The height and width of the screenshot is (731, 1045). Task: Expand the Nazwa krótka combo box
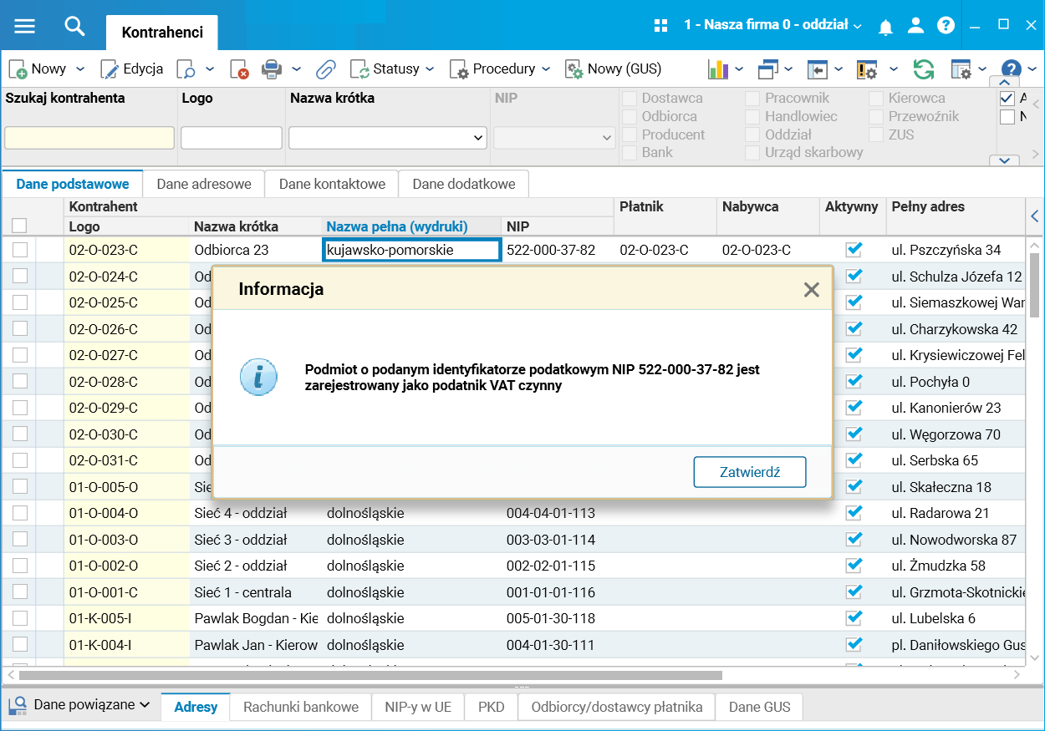[478, 138]
